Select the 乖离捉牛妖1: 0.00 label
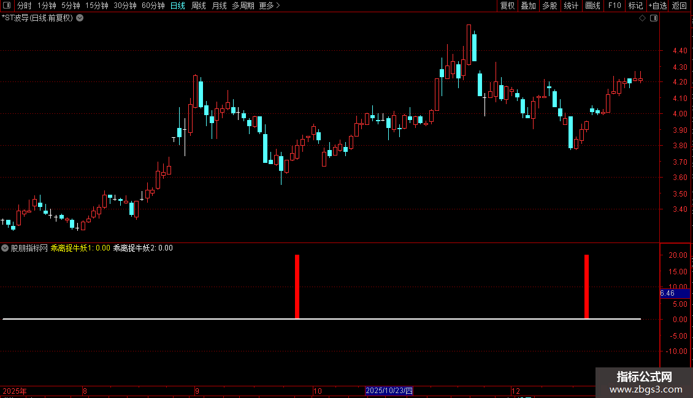This screenshot has width=693, height=398. coord(80,248)
